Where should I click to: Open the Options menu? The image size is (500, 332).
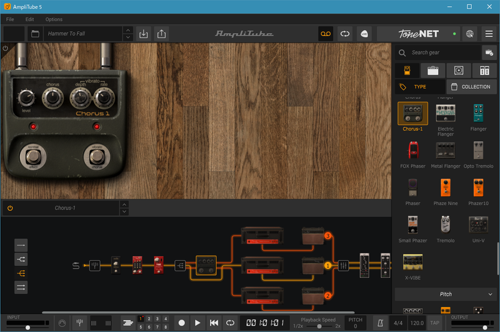pos(54,19)
